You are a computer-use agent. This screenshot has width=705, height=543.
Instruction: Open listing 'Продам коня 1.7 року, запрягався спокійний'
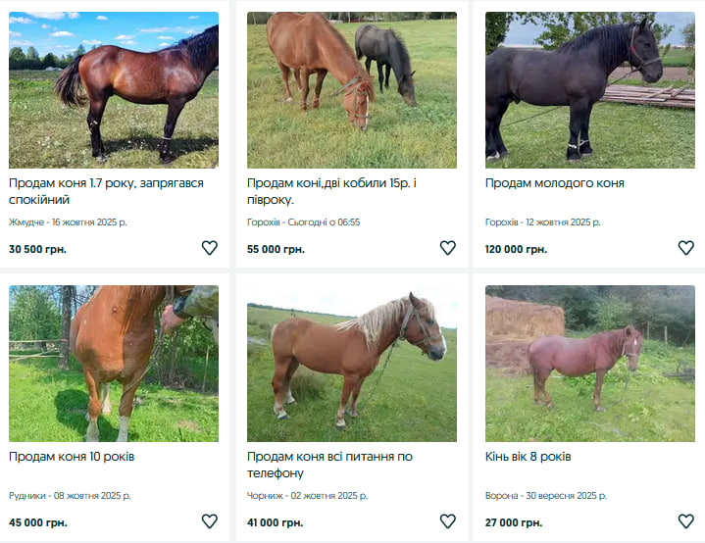pyautogui.click(x=106, y=191)
